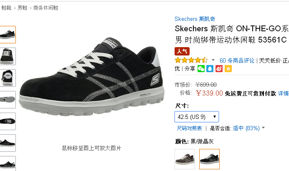Go to 男鞋 breadcrumb category
Screen dimensions: 289x171
tap(22, 8)
